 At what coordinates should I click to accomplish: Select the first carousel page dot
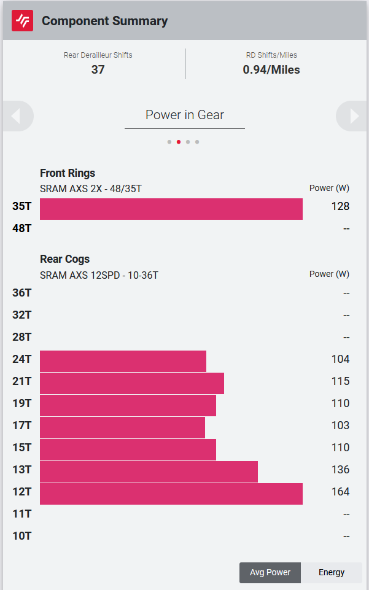(169, 142)
